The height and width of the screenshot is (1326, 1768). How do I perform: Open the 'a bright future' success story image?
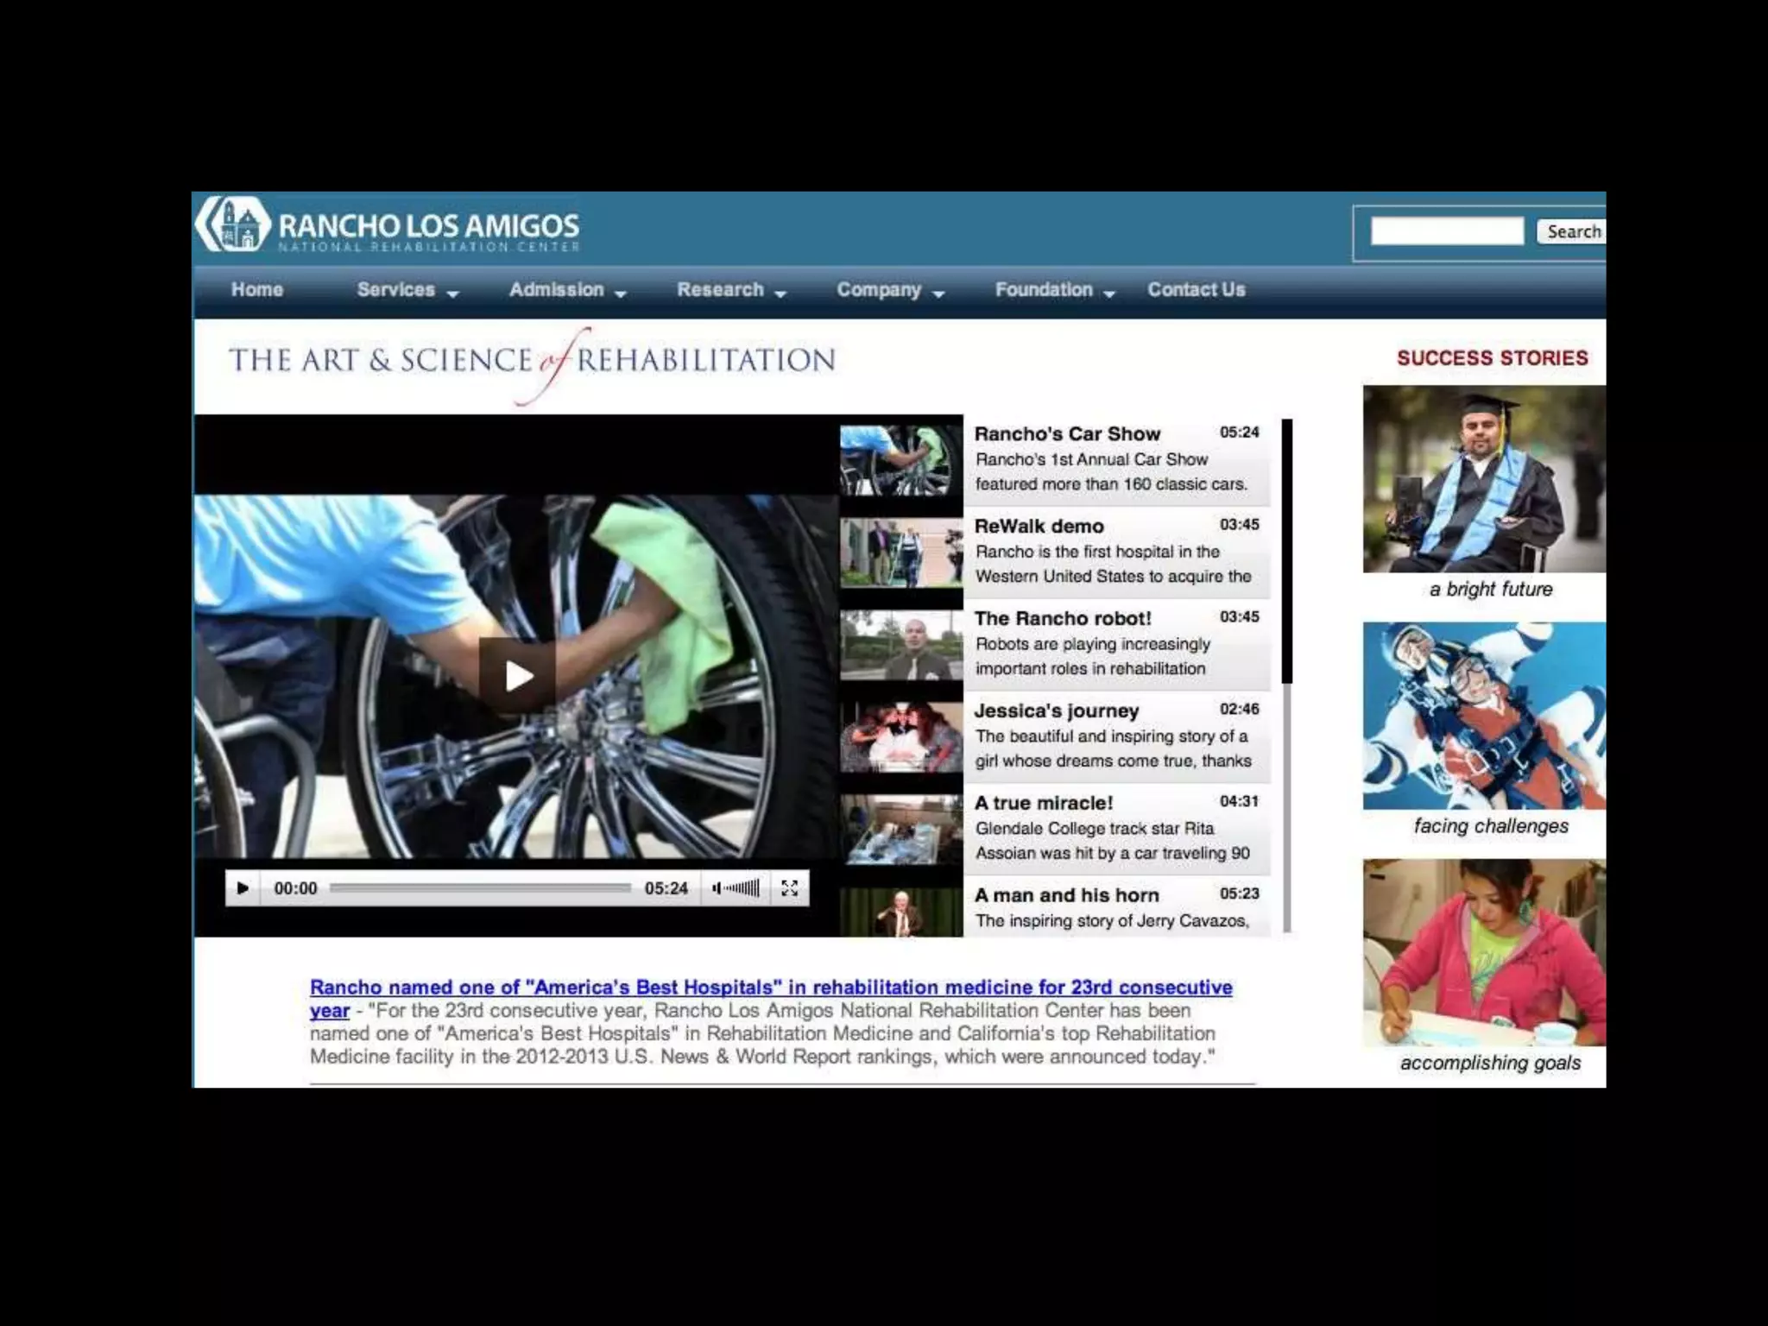tap(1484, 479)
